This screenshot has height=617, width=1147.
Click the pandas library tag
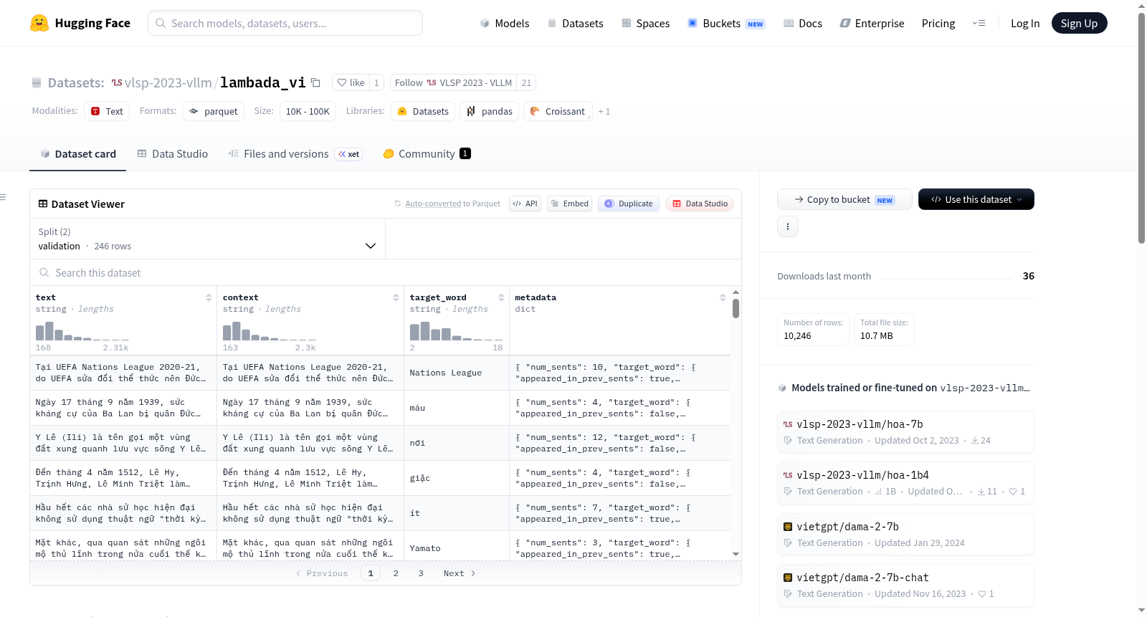point(490,111)
